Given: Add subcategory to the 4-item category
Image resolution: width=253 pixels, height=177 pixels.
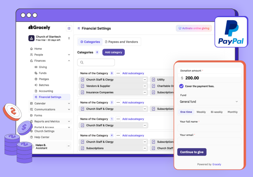Looking at the screenshot, I should (x=133, y=136).
